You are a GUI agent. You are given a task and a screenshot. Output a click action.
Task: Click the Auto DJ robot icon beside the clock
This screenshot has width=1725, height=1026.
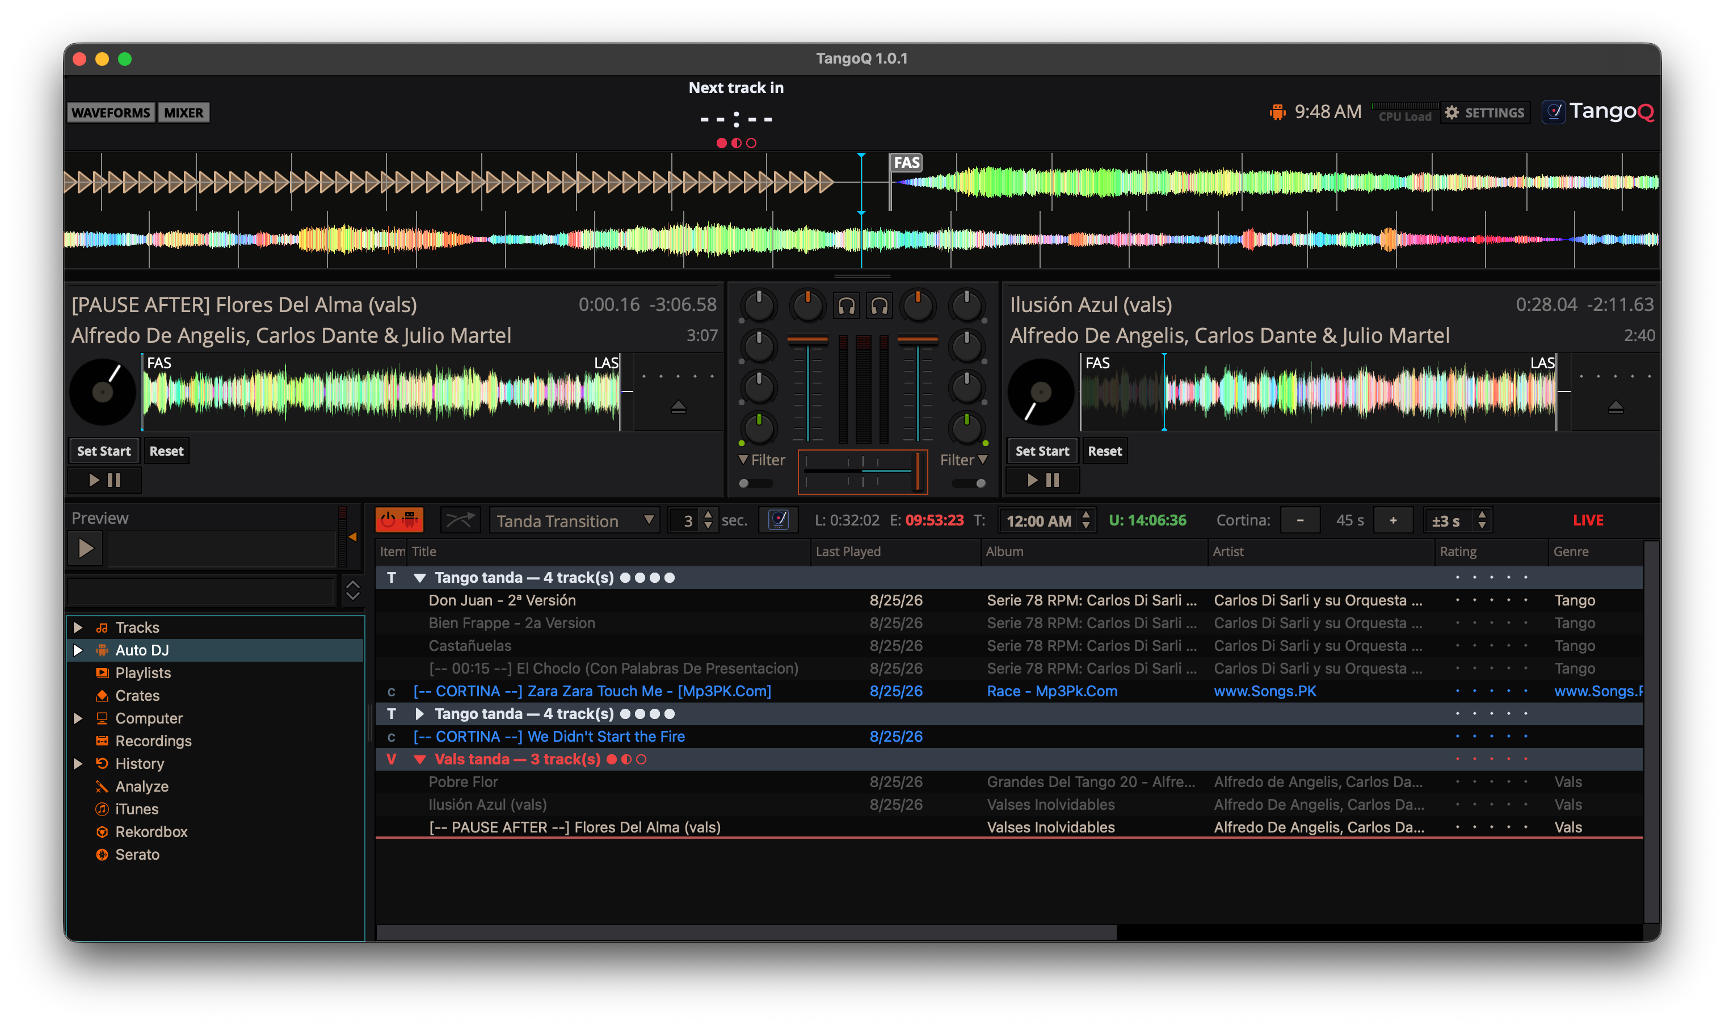click(1277, 112)
